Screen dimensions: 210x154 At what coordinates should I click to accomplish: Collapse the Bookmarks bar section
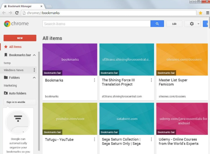[34, 55]
